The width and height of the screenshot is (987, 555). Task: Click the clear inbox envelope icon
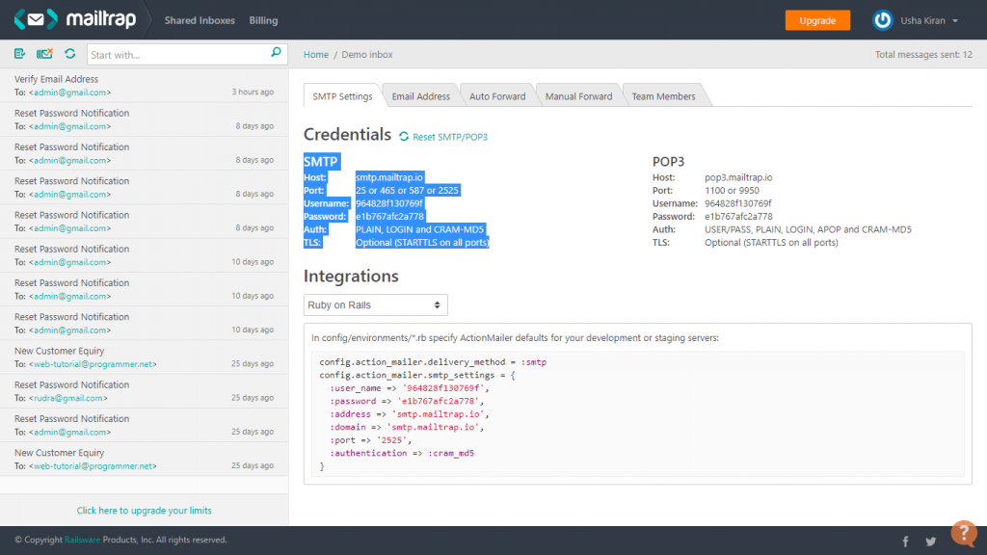point(44,54)
